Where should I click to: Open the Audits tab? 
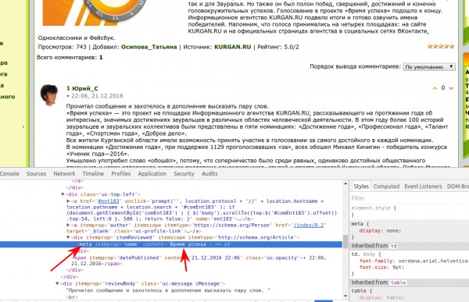[209, 173]
